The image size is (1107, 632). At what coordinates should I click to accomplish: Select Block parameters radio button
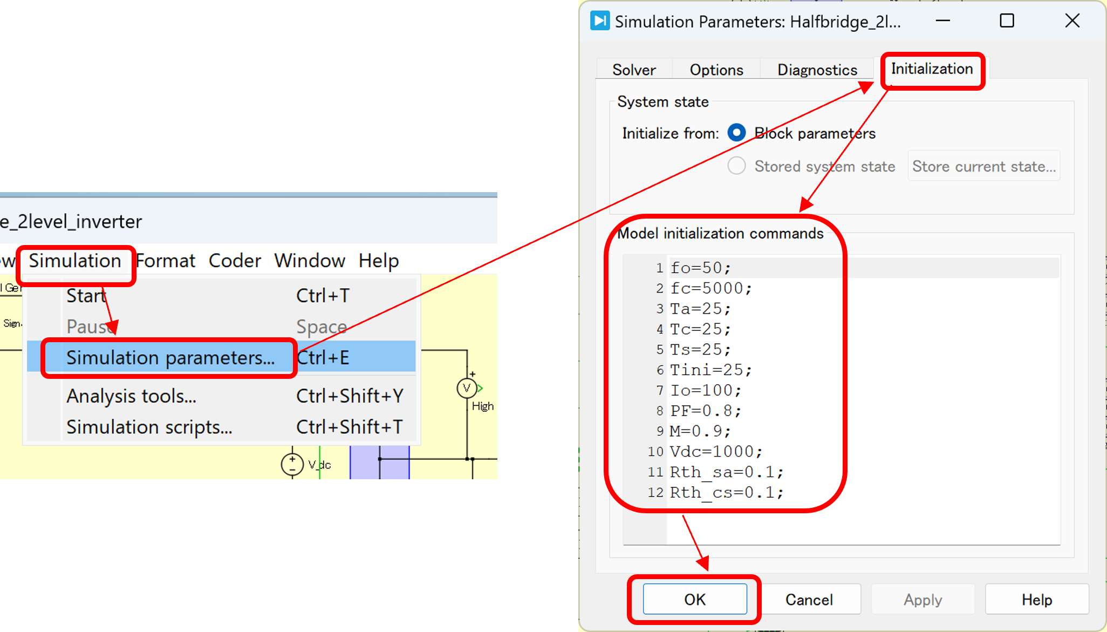(736, 133)
